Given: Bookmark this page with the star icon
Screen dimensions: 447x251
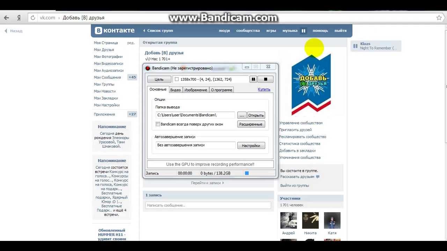Looking at the screenshot, I should tap(439, 18).
